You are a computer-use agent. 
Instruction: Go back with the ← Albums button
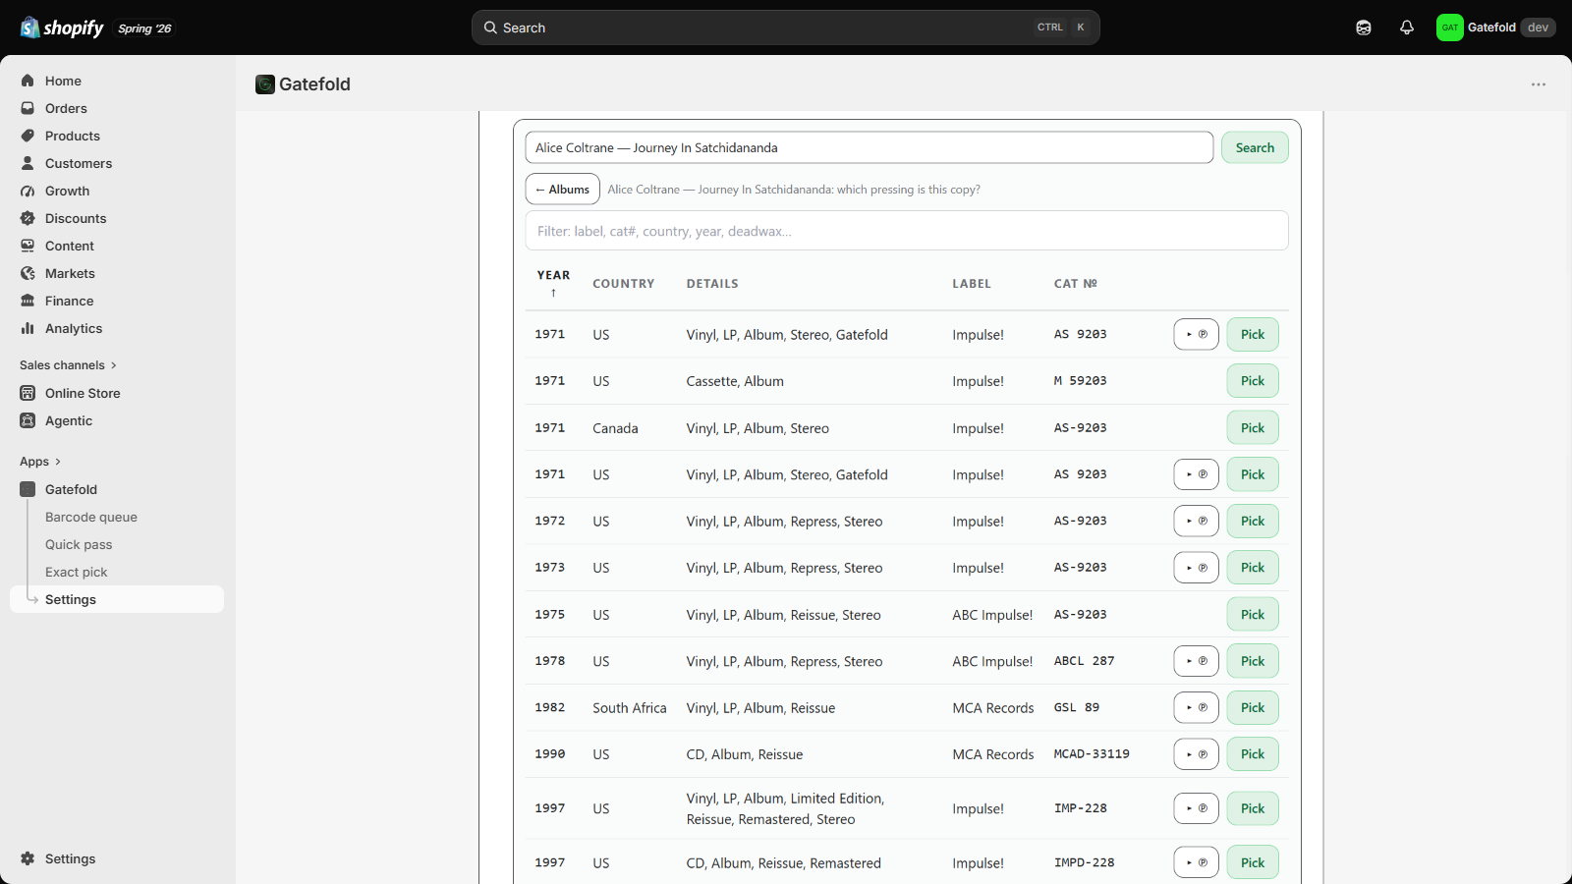[562, 190]
